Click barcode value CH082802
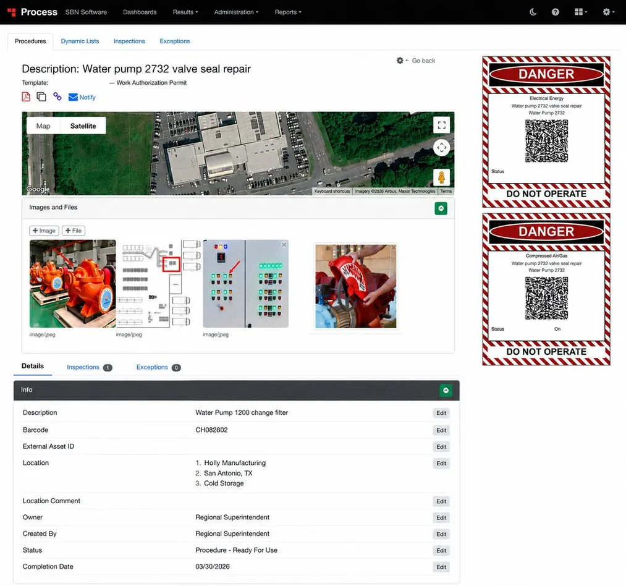 coord(211,430)
